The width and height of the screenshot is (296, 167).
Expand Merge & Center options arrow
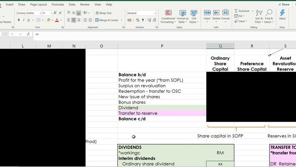(x=121, y=20)
